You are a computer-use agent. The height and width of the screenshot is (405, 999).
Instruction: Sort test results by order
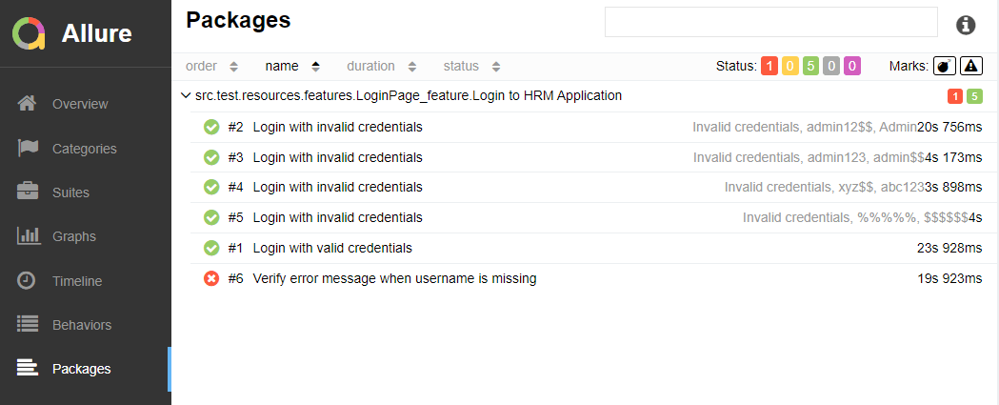211,67
